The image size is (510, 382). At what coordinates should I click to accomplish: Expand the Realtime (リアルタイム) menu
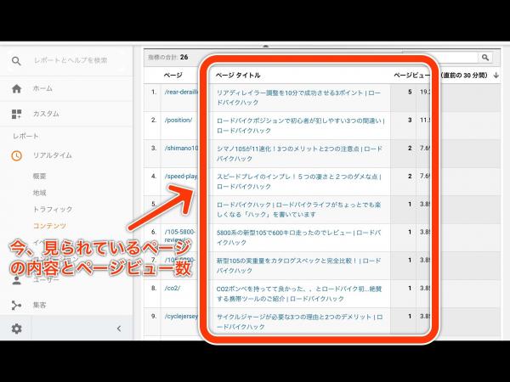[x=52, y=155]
